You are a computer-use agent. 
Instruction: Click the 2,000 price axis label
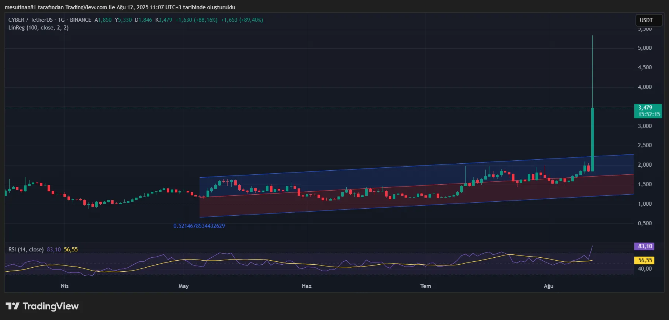coord(645,165)
